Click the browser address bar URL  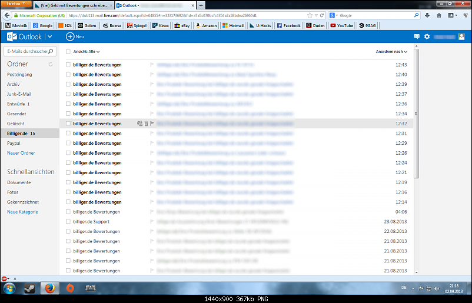(x=162, y=15)
